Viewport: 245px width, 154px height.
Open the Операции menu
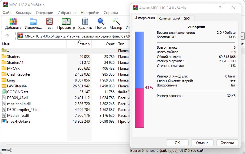point(45,12)
